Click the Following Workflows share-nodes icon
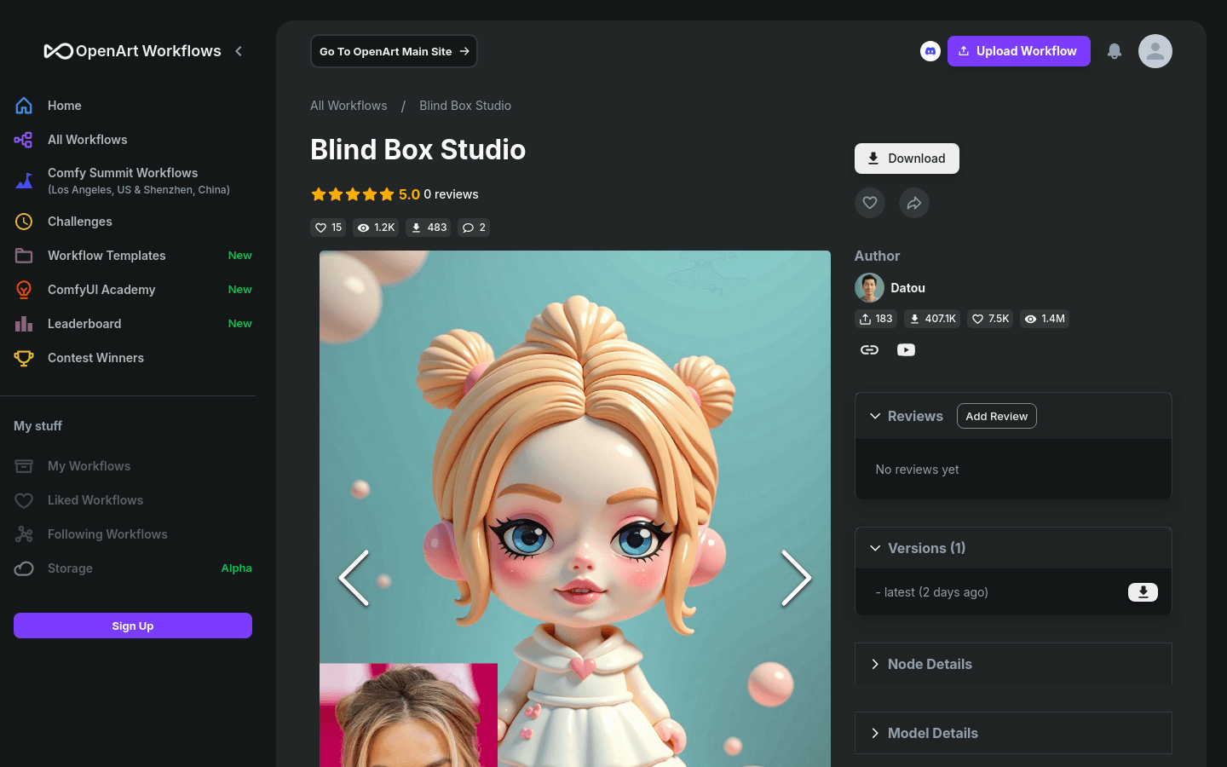The height and width of the screenshot is (767, 1227). pos(24,534)
